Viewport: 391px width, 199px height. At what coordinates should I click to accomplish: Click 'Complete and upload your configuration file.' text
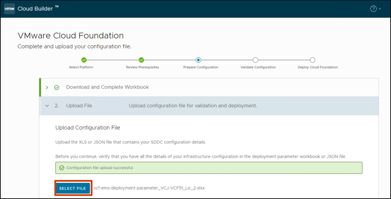pyautogui.click(x=74, y=47)
